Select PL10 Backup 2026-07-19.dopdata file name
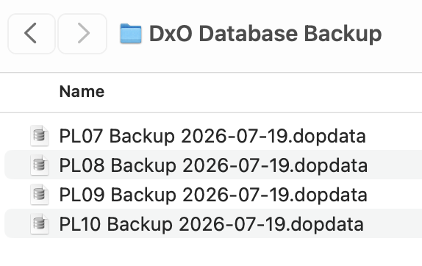 click(x=211, y=224)
